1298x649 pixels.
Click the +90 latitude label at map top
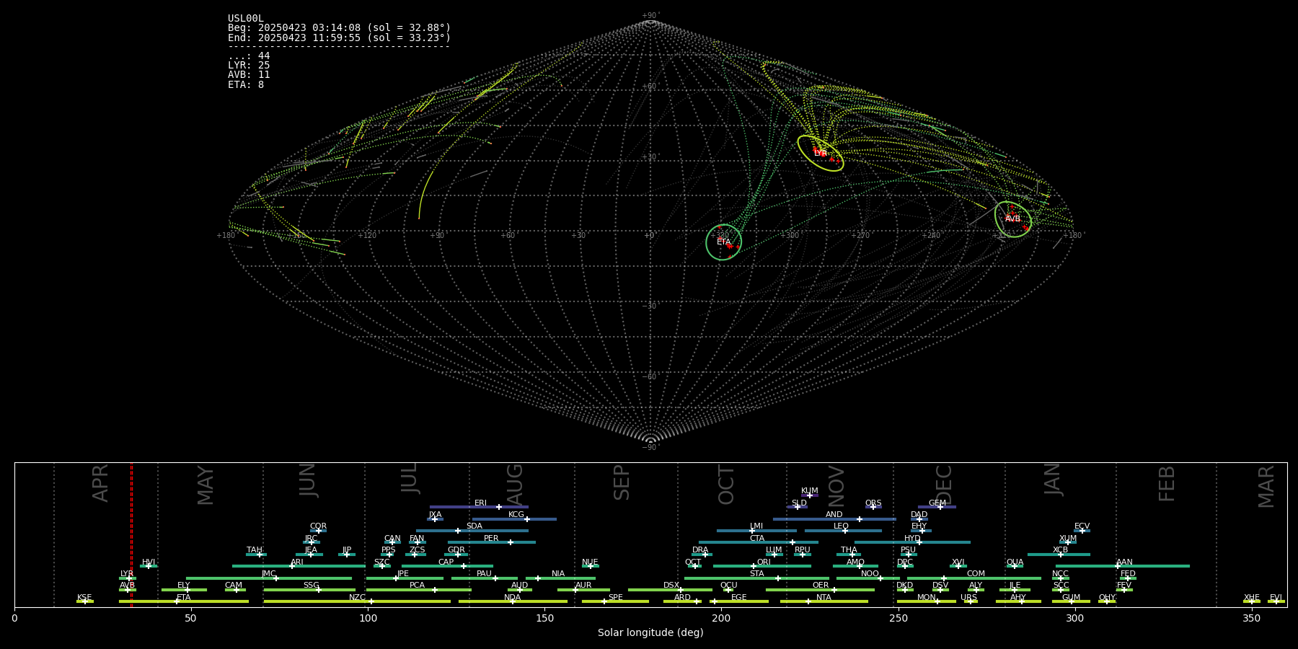650,16
